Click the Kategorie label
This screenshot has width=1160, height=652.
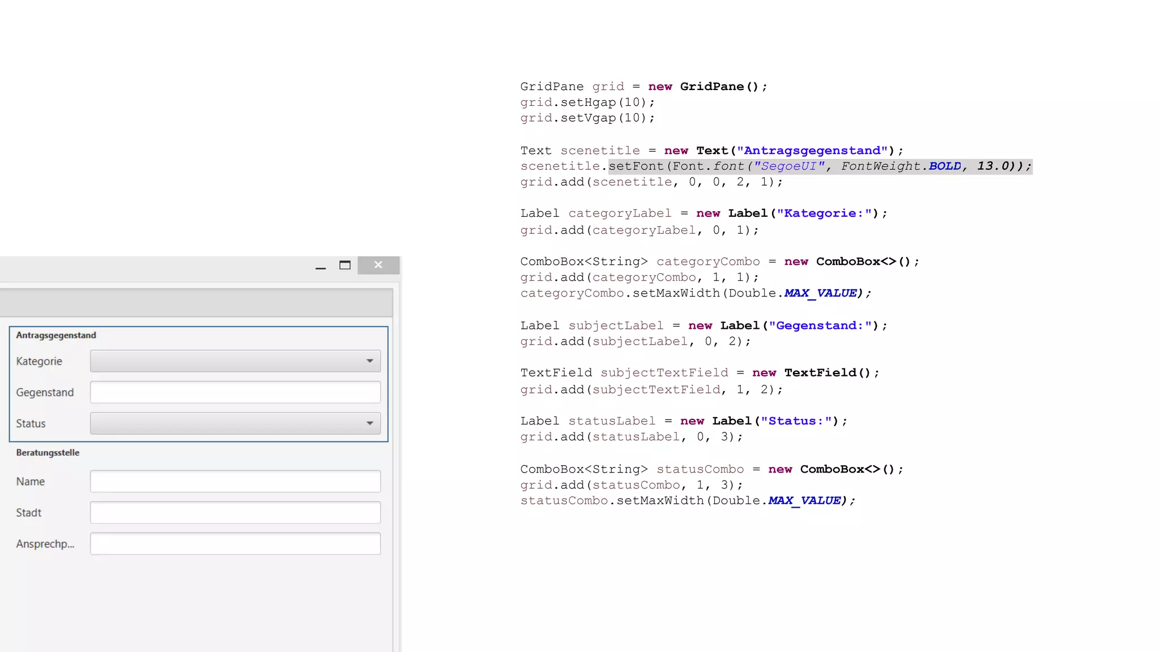click(39, 361)
